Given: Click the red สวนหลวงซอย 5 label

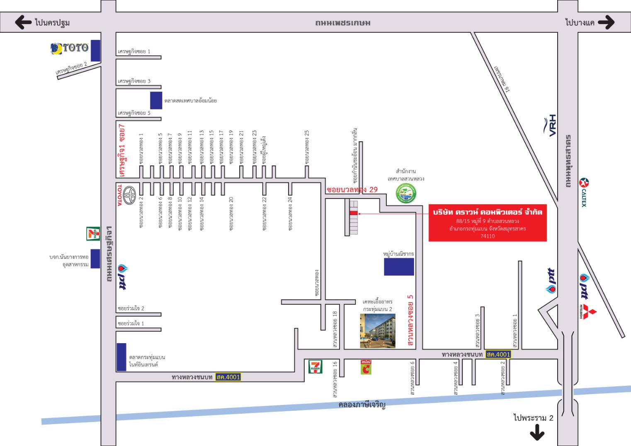Looking at the screenshot, I should [x=410, y=320].
